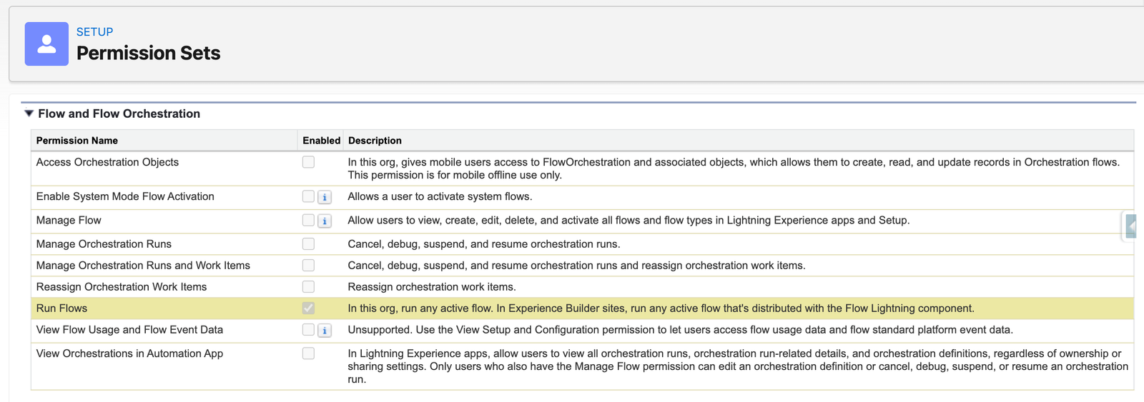Image resolution: width=1144 pixels, height=402 pixels.
Task: Click the Description column header
Action: tap(375, 141)
